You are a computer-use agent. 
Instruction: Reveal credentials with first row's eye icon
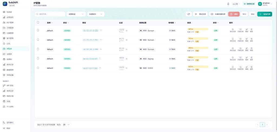click(126, 30)
